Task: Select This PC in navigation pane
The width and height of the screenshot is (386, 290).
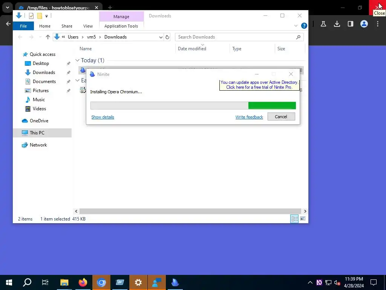Action: (37, 133)
